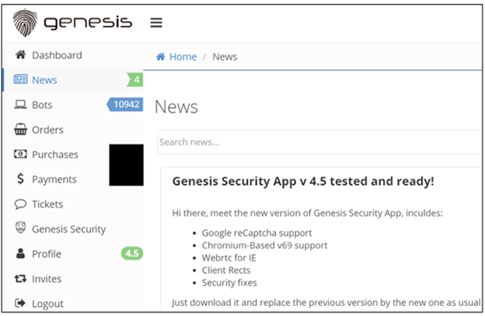The width and height of the screenshot is (485, 316).
Task: Click the Dashboard house icon
Action: tap(21, 55)
